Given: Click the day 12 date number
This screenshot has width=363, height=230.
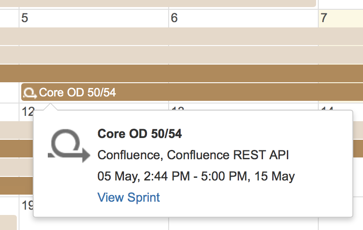Looking at the screenshot, I should click(x=26, y=111).
